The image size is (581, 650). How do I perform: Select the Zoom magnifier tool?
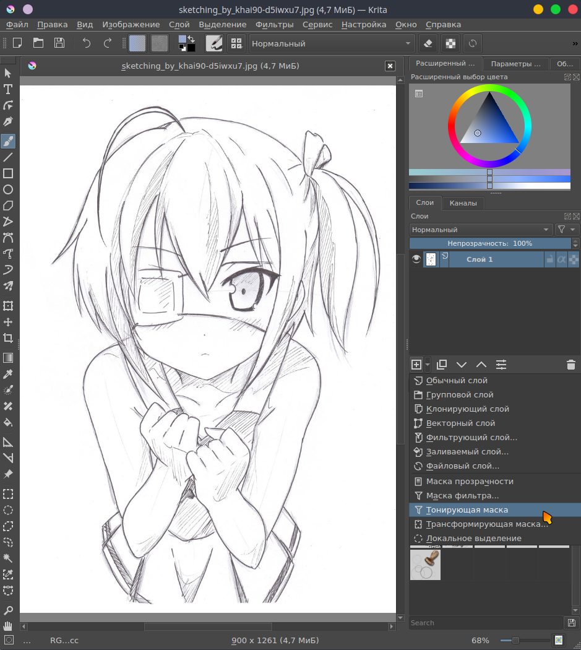click(x=8, y=610)
